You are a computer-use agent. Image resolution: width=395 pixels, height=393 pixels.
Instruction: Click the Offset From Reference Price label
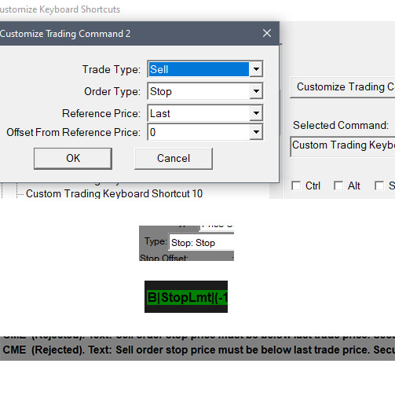click(x=74, y=132)
